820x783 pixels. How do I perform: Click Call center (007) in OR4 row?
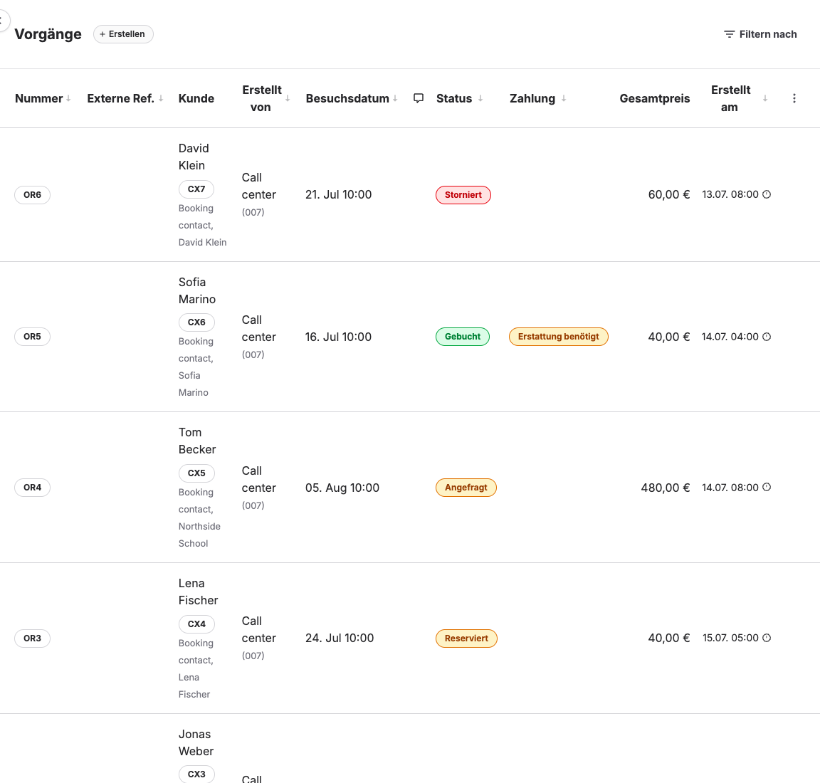259,488
